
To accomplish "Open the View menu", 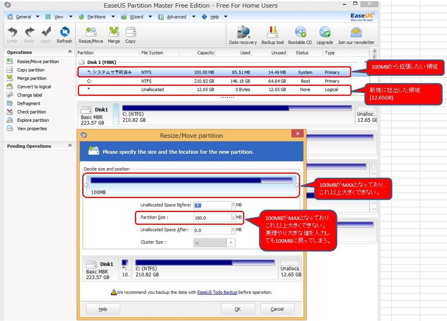I will tap(59, 17).
